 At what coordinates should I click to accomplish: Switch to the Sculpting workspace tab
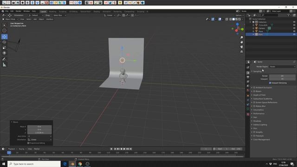[63, 12]
